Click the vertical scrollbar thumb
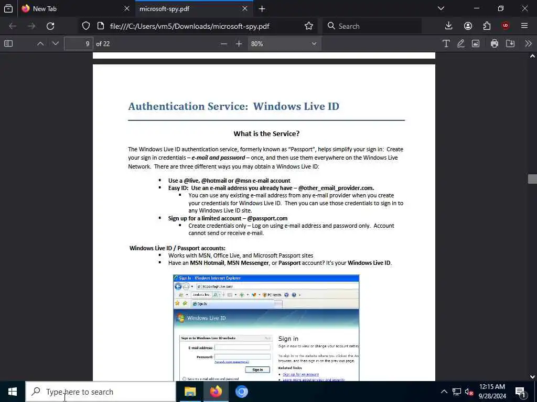 [x=532, y=179]
